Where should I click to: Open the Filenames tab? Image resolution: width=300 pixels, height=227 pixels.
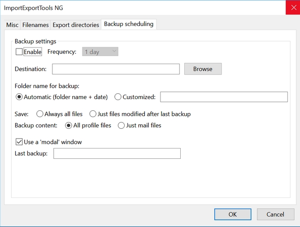click(x=35, y=25)
